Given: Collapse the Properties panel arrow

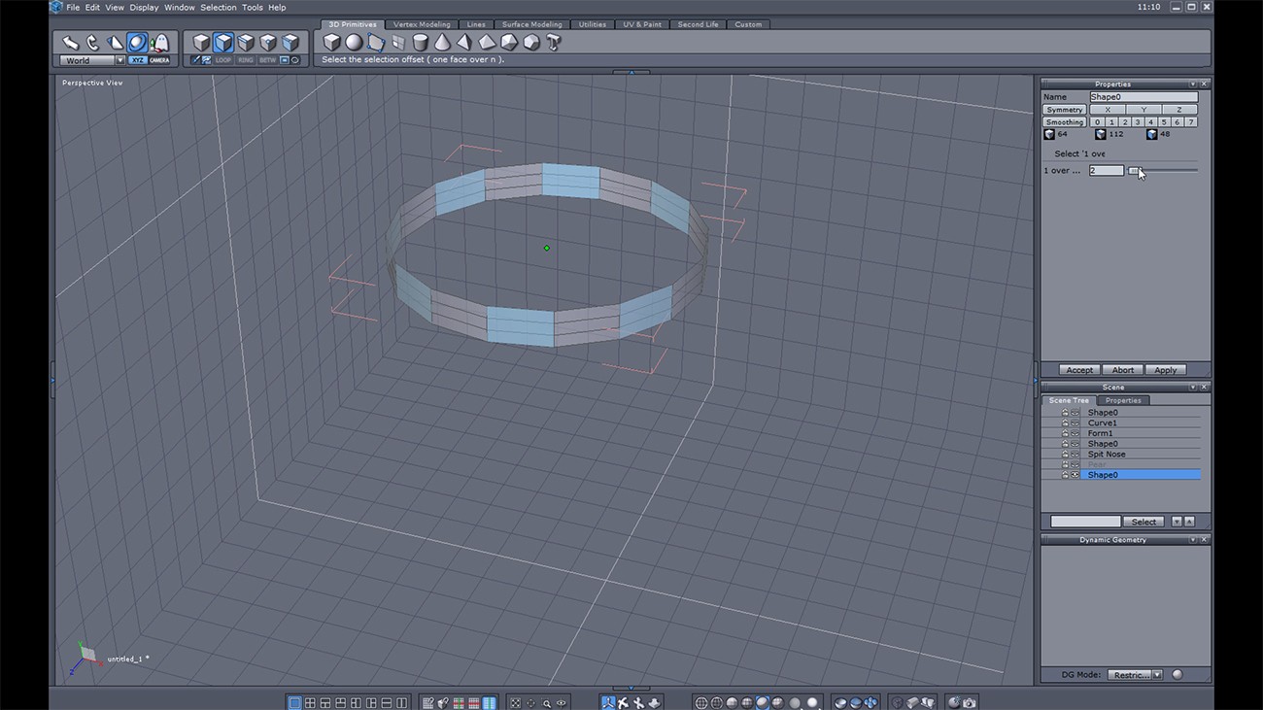Looking at the screenshot, I should (1192, 85).
